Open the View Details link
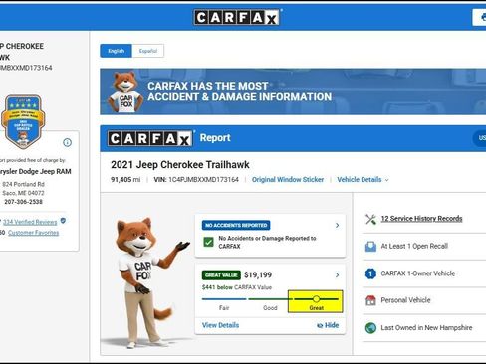Image resolution: width=486 pixels, height=364 pixels. coord(220,325)
